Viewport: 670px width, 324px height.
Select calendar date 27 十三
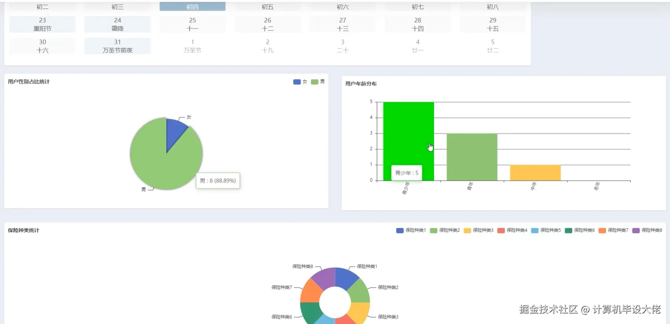pos(343,24)
